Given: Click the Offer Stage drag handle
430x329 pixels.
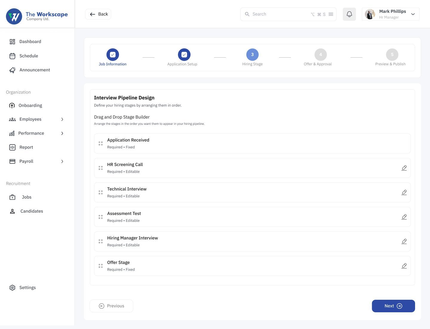Looking at the screenshot, I should coord(101,266).
